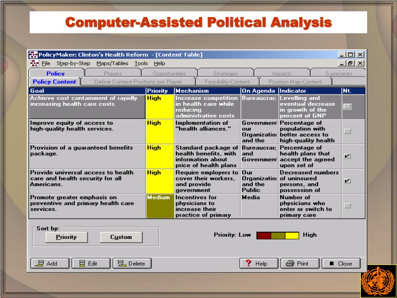Click mechanism 'Incentives for physicians to increase'
This screenshot has width=397, height=298.
coord(207,206)
